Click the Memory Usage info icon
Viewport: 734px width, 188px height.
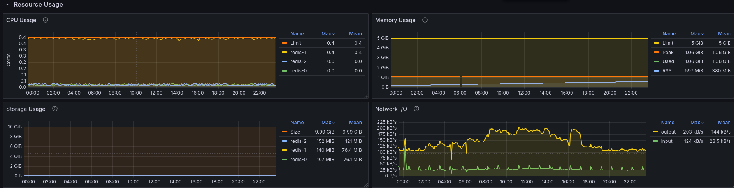pyautogui.click(x=425, y=20)
